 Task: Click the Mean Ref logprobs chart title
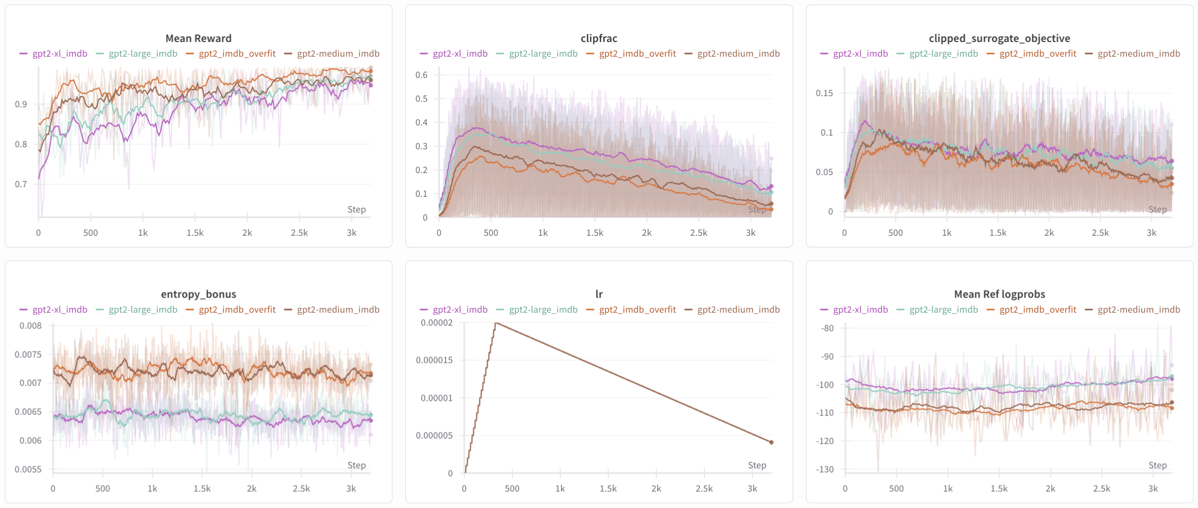coord(999,294)
